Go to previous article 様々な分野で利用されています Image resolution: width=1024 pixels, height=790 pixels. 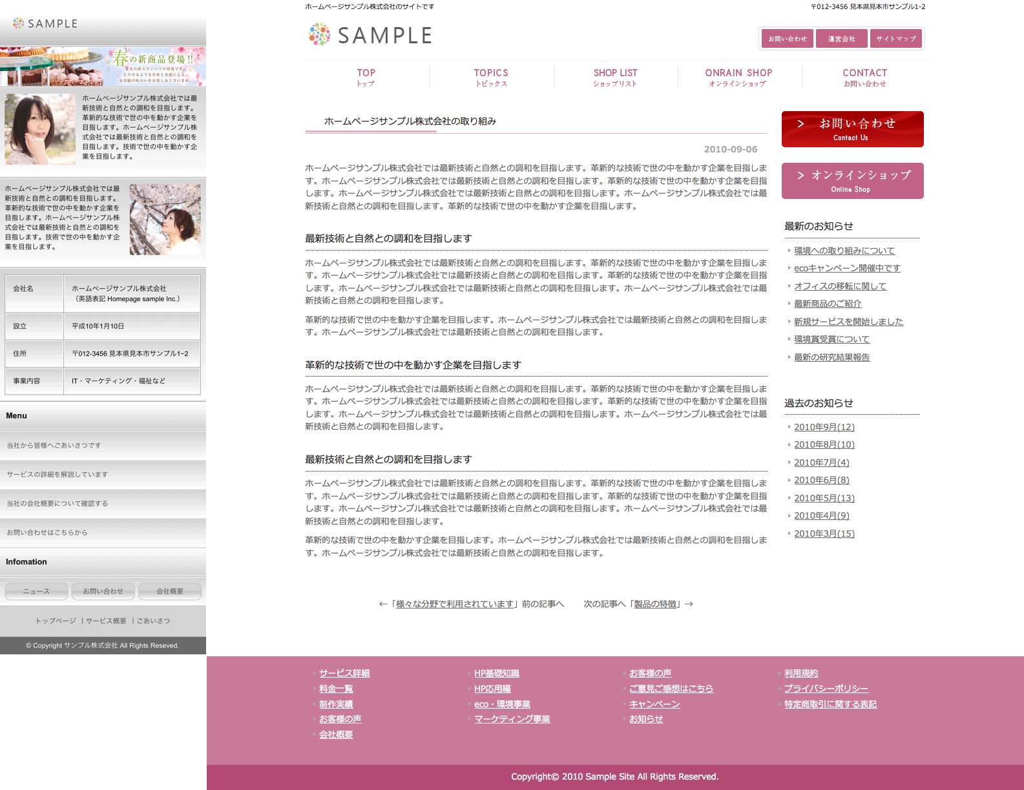tap(455, 604)
